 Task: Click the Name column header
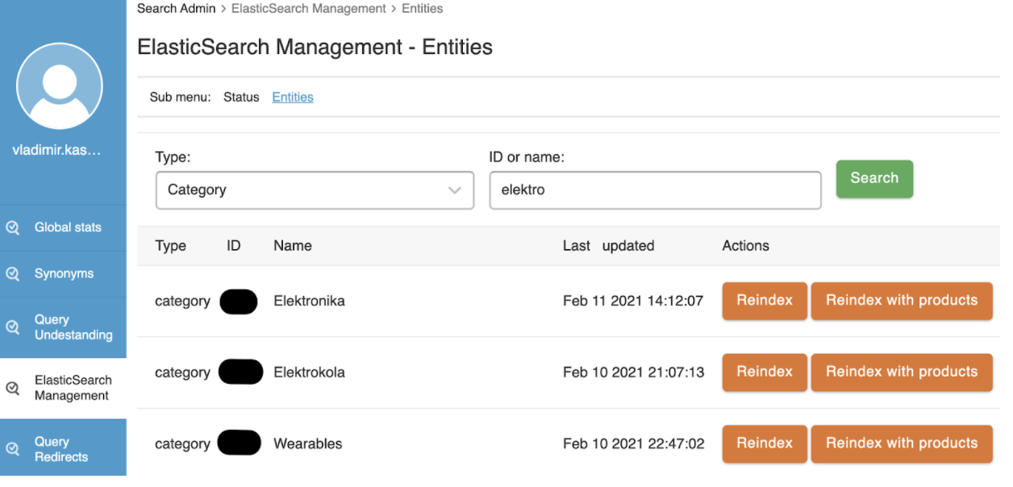tap(293, 246)
